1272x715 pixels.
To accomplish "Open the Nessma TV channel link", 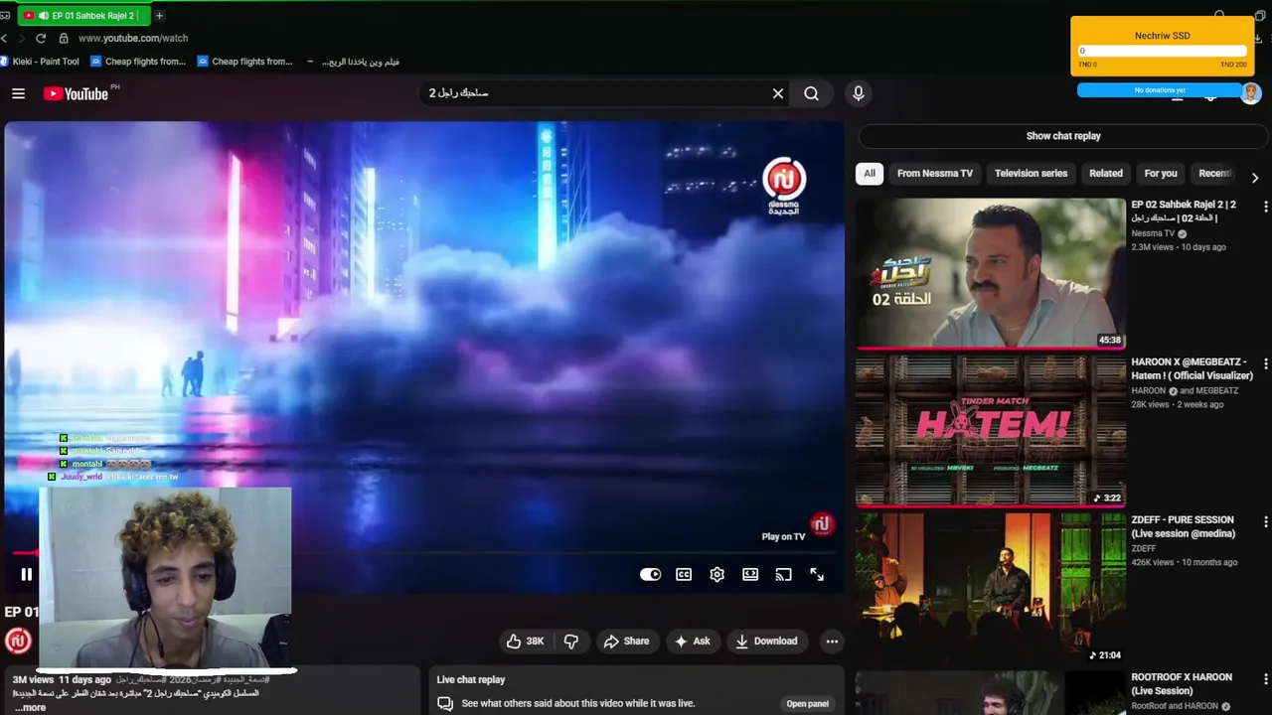I will [x=1153, y=233].
